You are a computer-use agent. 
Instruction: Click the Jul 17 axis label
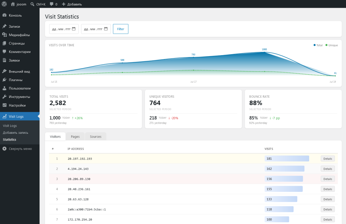click(x=194, y=82)
